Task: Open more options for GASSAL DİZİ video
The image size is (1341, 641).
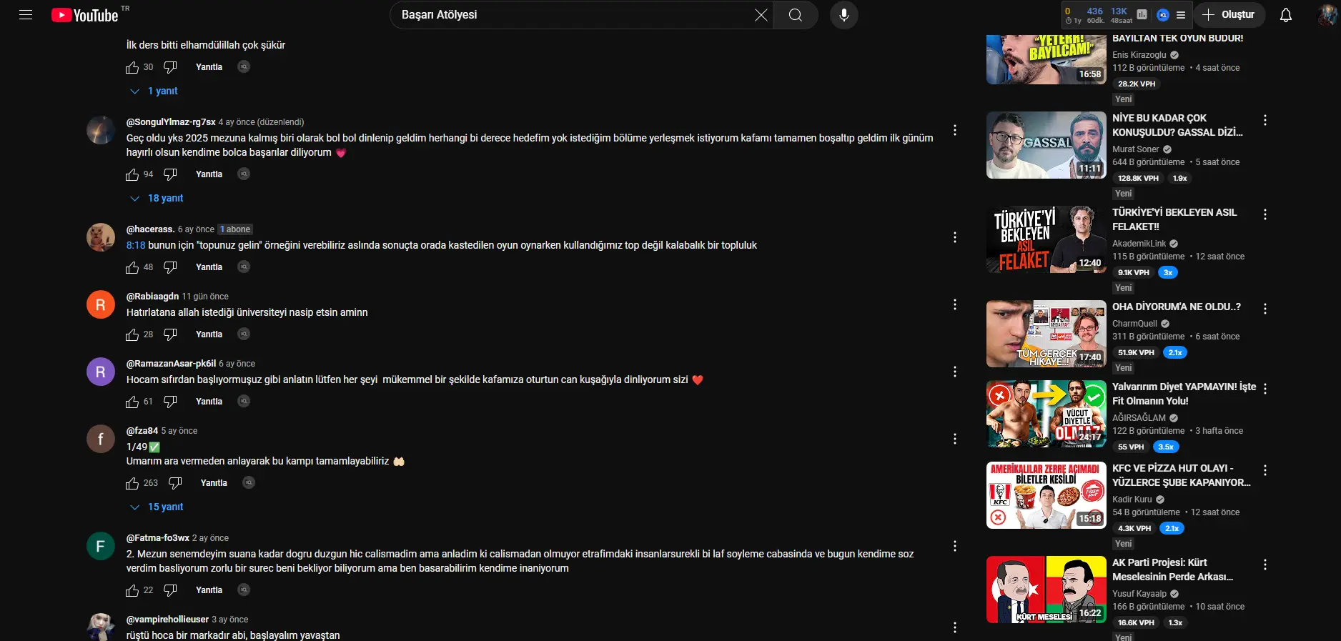Action: click(1265, 120)
